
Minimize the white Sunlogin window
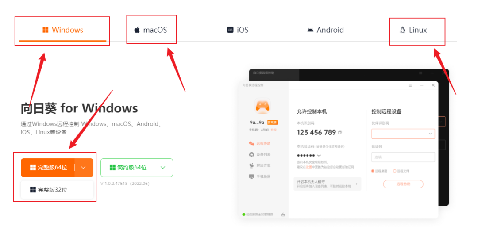[422, 85]
